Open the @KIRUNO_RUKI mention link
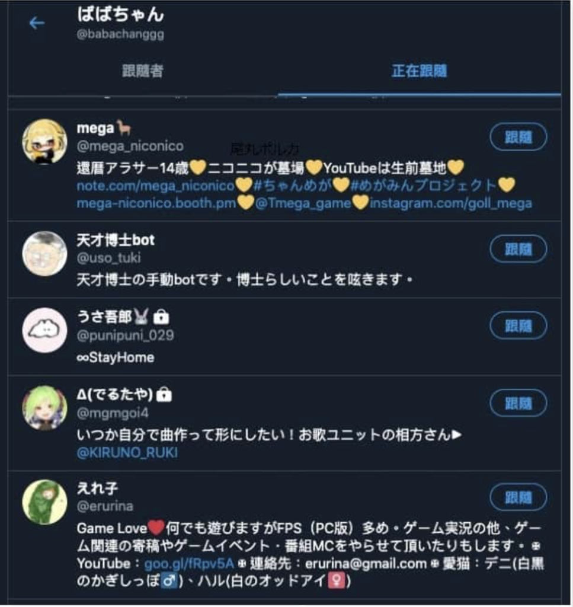This screenshot has height=607, width=573. pyautogui.click(x=127, y=452)
